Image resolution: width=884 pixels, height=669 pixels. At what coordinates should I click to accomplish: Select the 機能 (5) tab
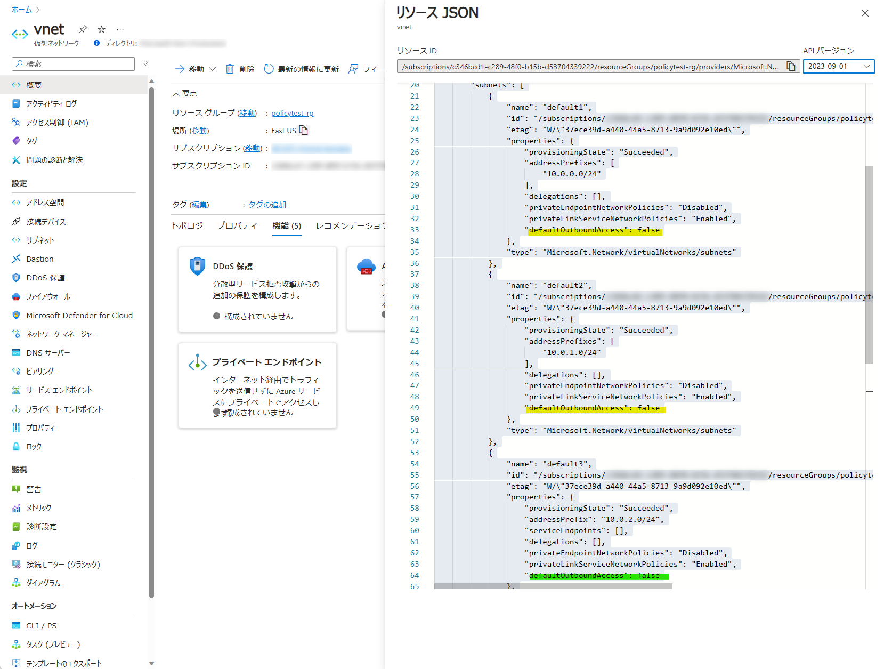click(x=287, y=226)
